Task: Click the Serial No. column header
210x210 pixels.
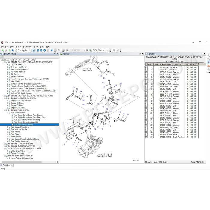Action: 193,64
